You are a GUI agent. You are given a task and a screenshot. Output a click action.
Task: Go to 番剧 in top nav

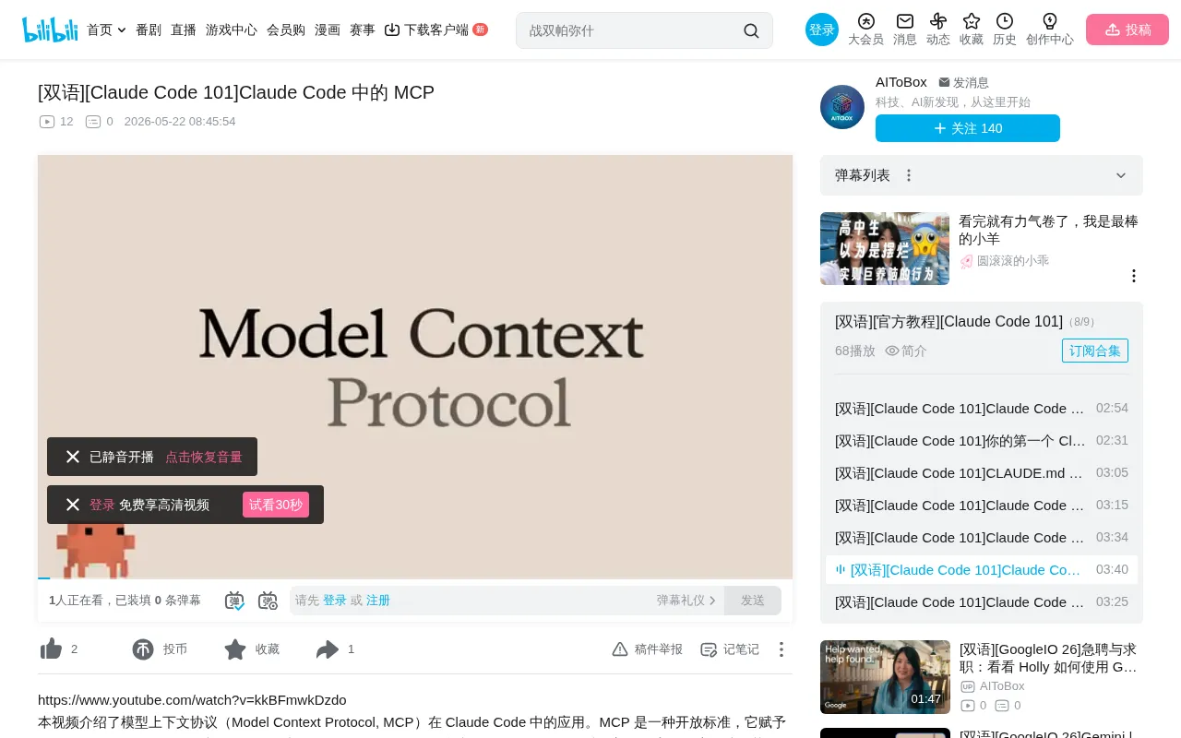[x=149, y=30]
